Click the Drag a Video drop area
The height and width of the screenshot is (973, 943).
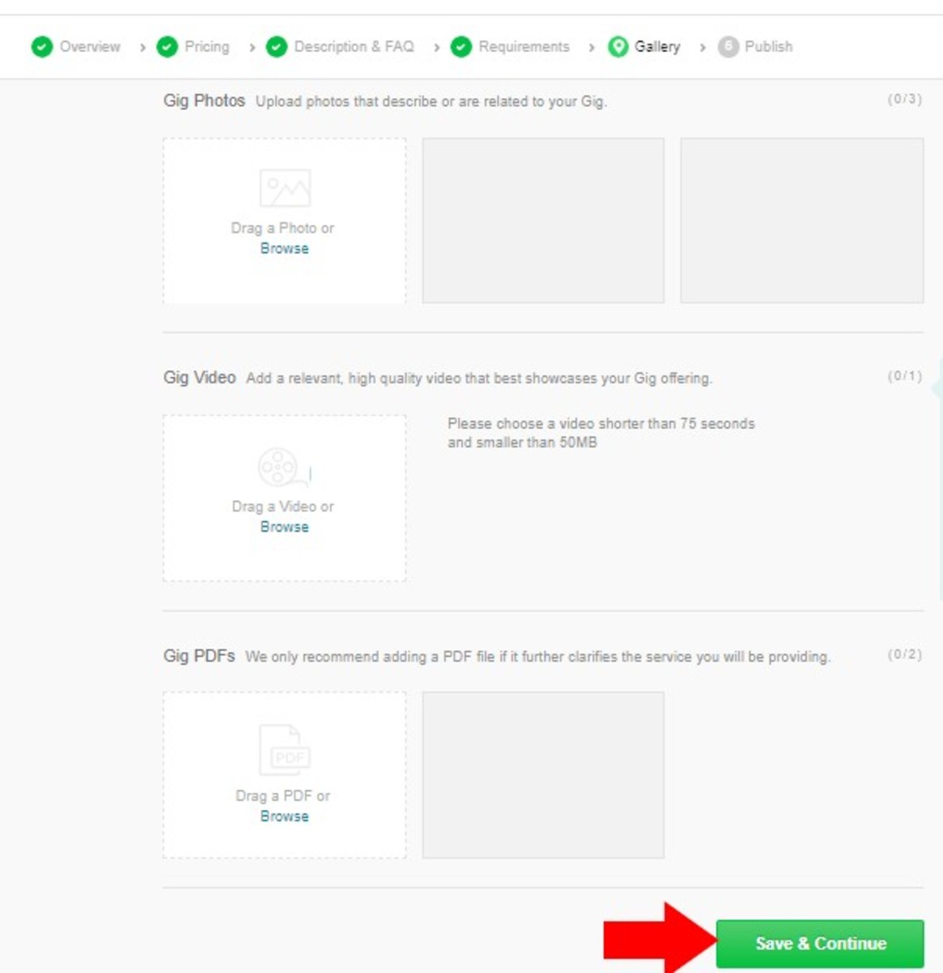(285, 498)
